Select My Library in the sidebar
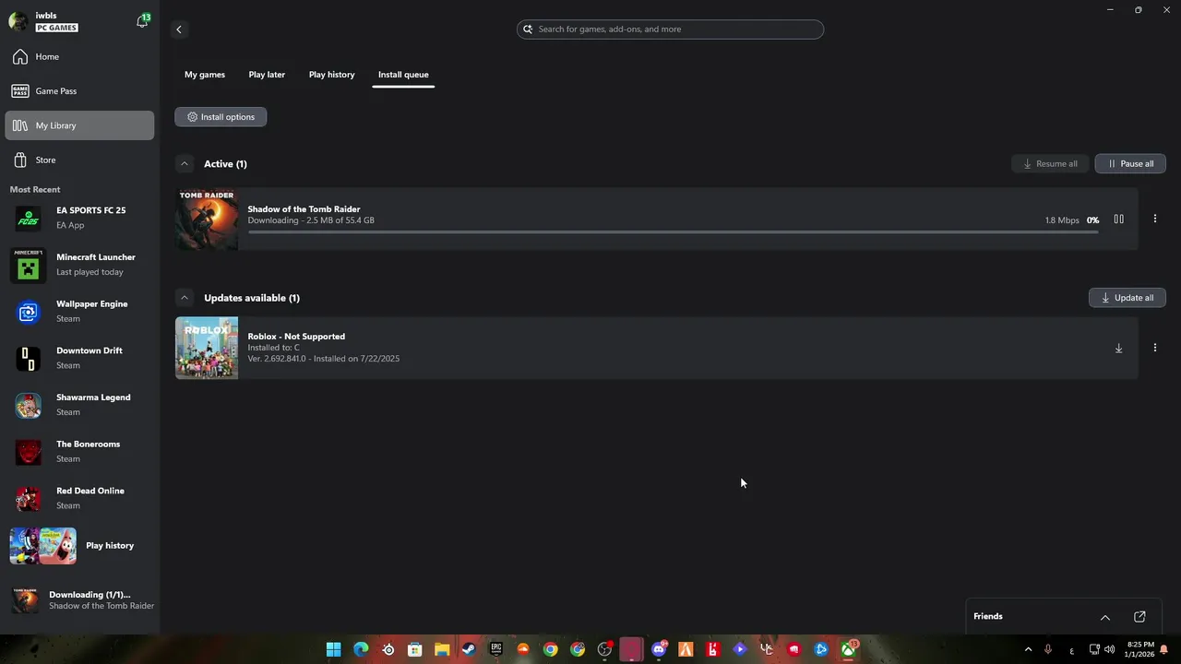Viewport: 1181px width, 664px height. click(79, 125)
